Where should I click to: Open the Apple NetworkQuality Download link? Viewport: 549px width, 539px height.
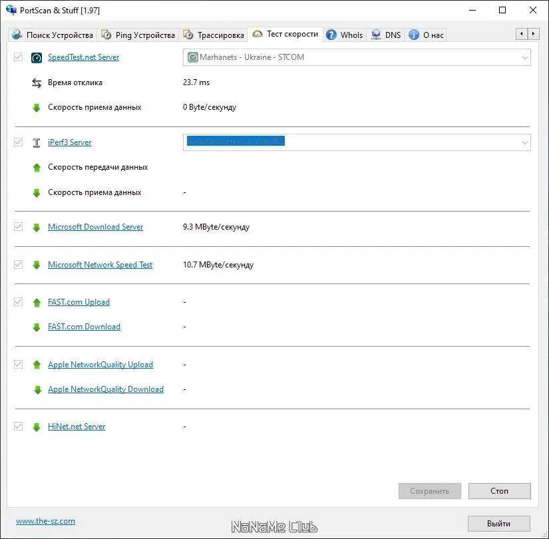pos(106,389)
